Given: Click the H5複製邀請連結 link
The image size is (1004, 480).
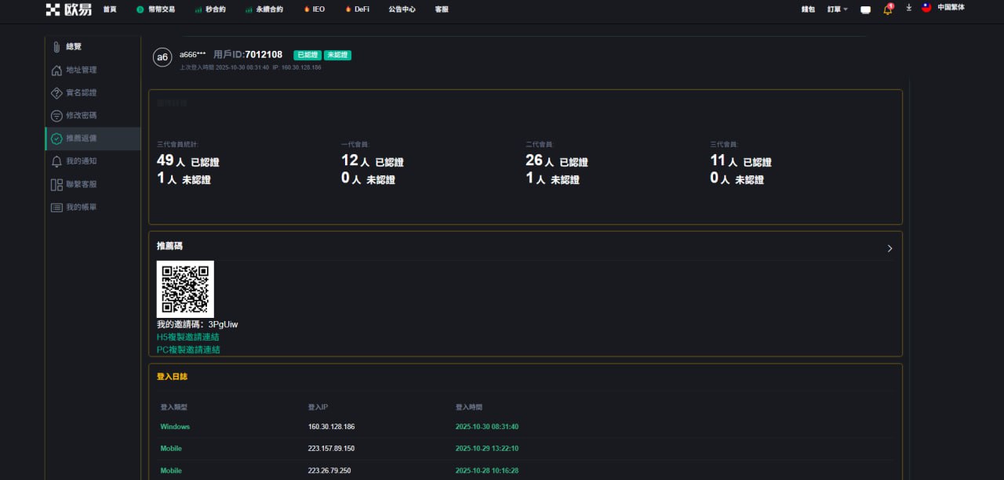Looking at the screenshot, I should (188, 337).
